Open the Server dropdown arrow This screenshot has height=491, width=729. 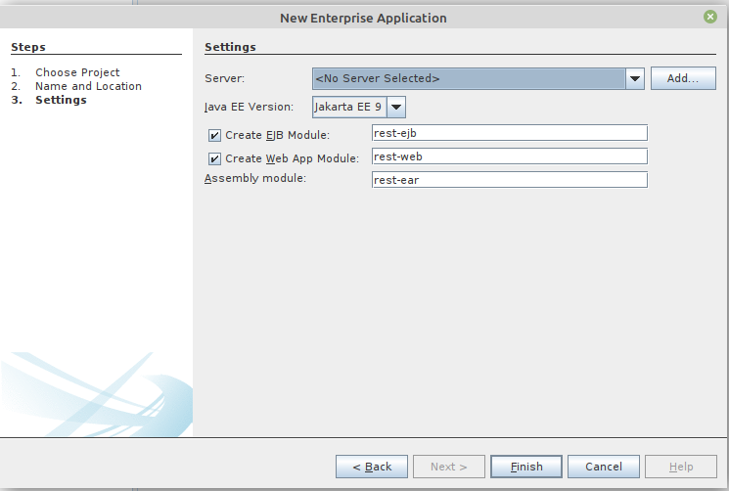[x=635, y=79]
